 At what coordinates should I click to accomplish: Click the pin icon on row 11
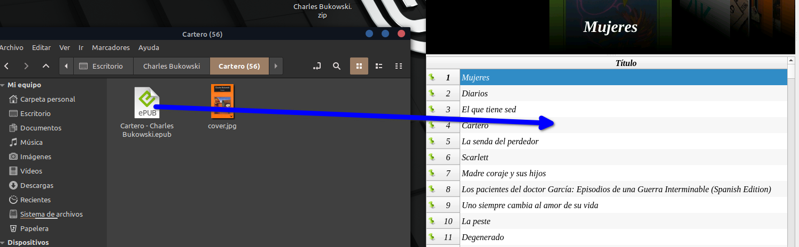[x=432, y=237]
